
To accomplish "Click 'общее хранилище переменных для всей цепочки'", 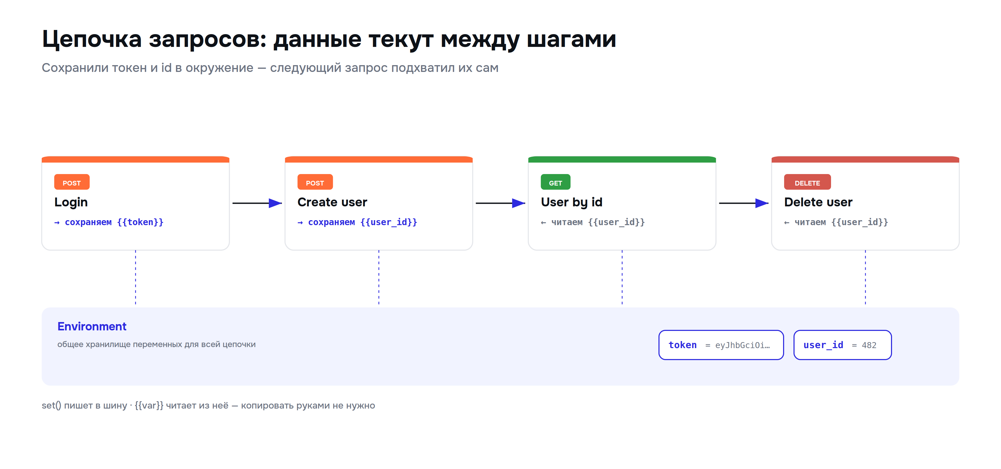I will [156, 344].
